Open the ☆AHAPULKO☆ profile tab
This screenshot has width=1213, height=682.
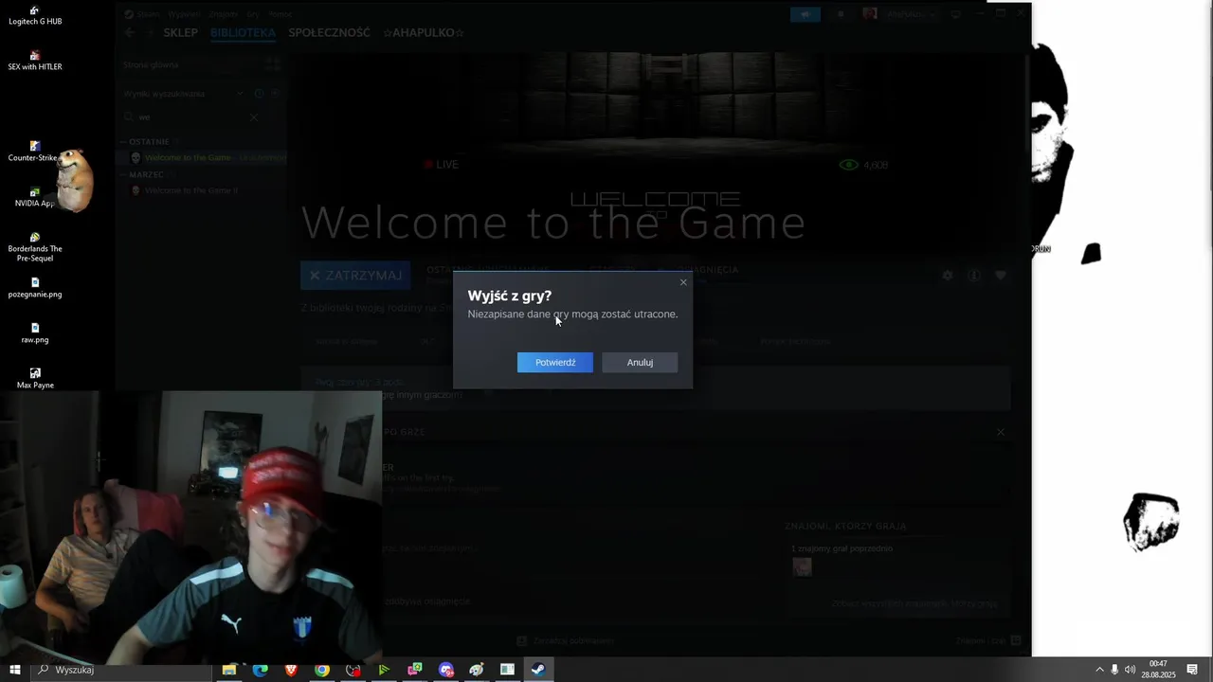424,32
